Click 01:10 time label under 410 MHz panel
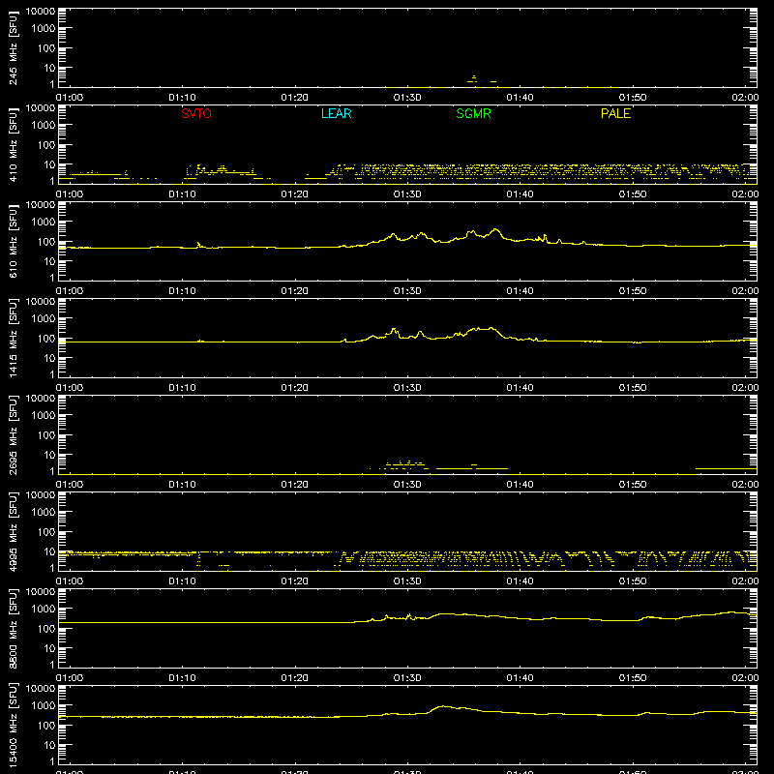The height and width of the screenshot is (774, 774). [182, 194]
